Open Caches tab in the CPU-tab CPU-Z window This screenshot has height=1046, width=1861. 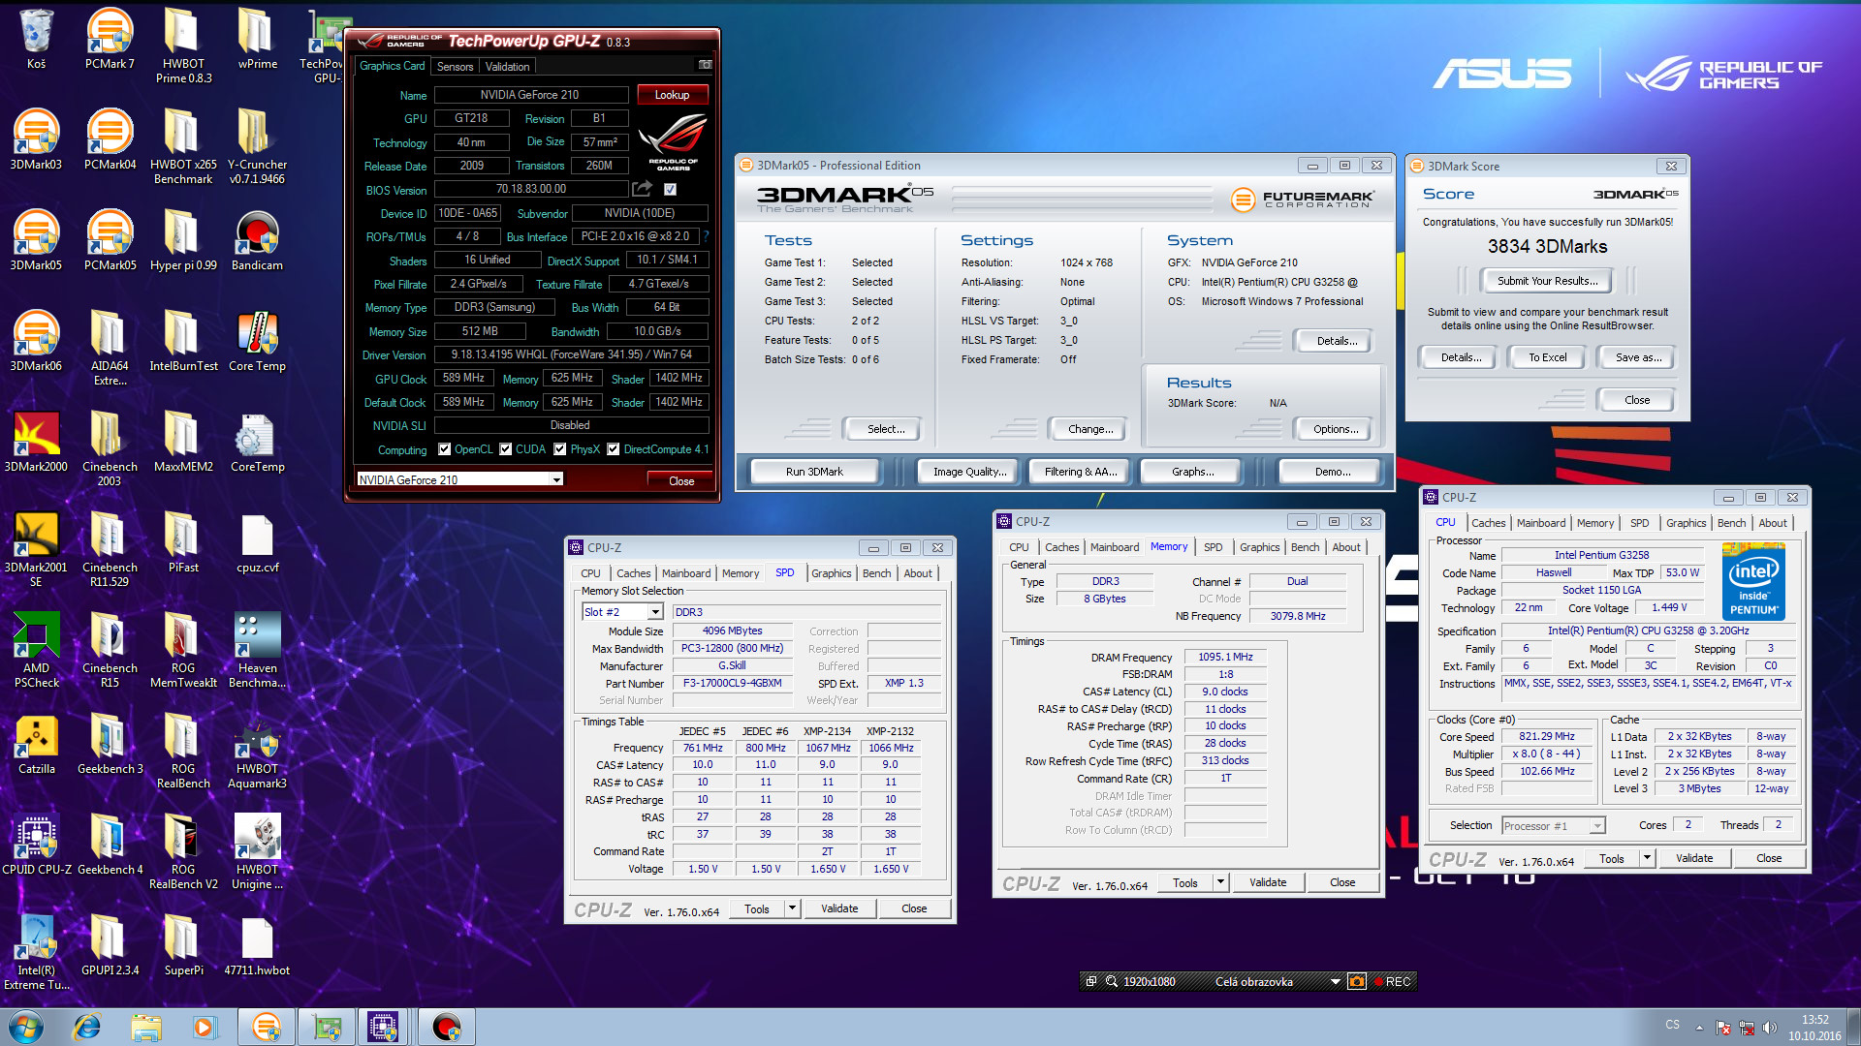(x=1488, y=523)
